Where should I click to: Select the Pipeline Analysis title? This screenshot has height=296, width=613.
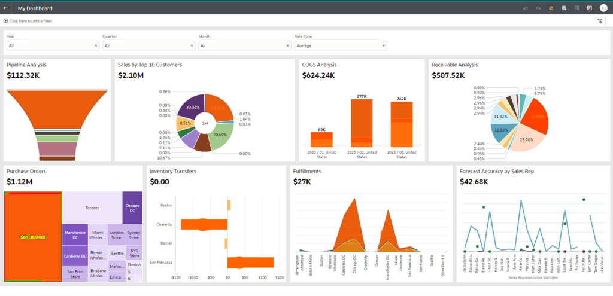click(26, 65)
